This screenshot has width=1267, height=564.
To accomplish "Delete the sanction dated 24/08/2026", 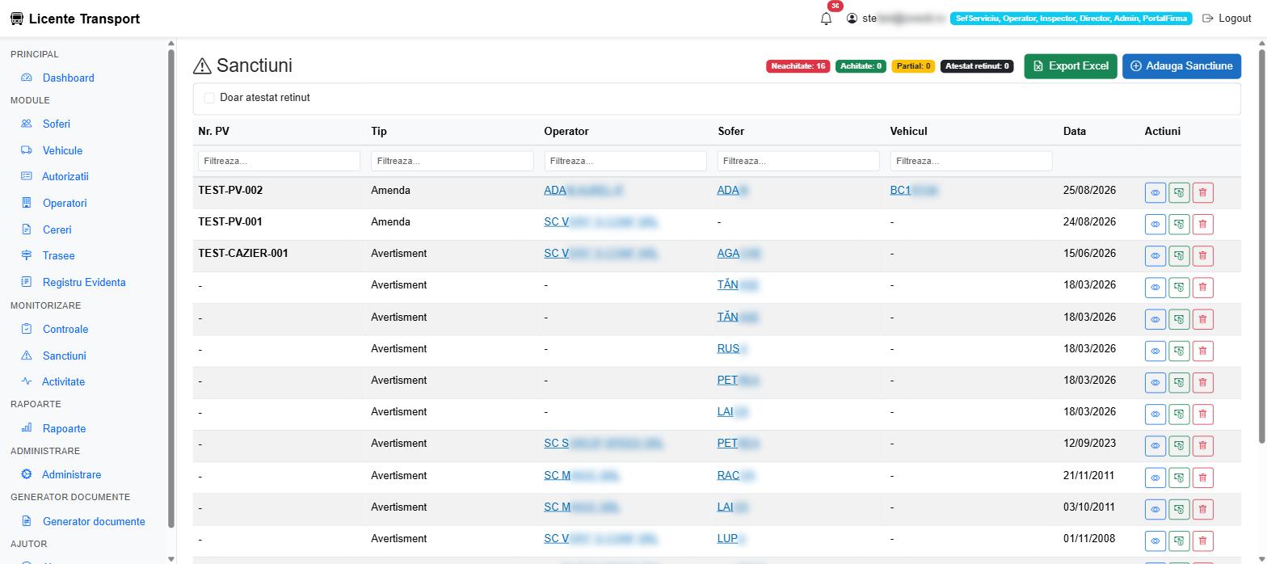I will pyautogui.click(x=1202, y=225).
